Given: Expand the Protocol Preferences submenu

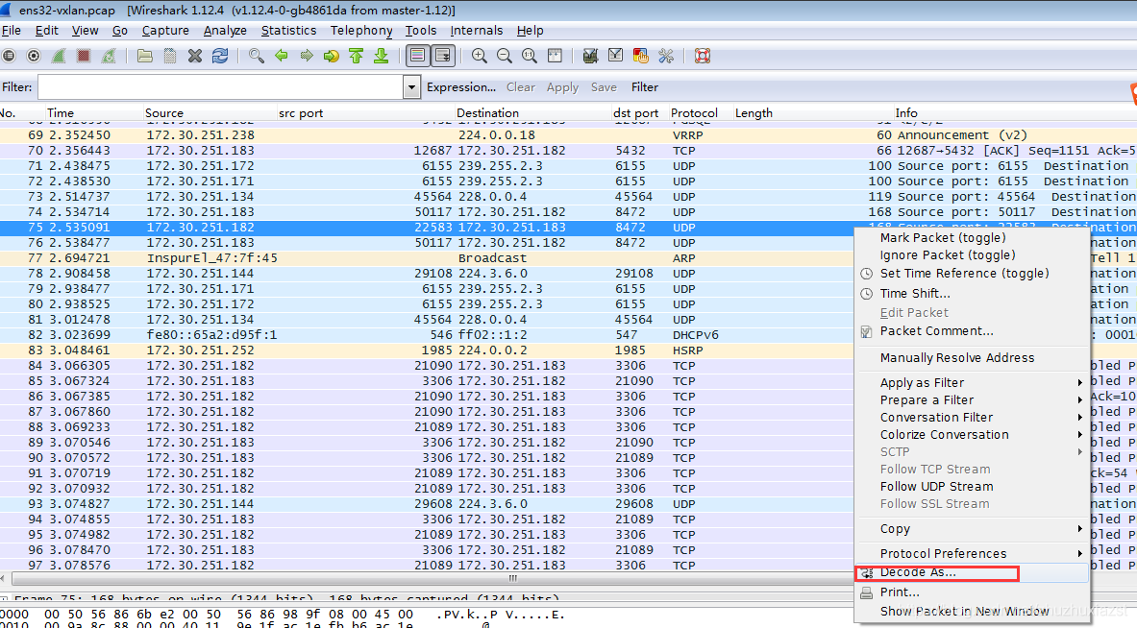Looking at the screenshot, I should click(x=972, y=553).
